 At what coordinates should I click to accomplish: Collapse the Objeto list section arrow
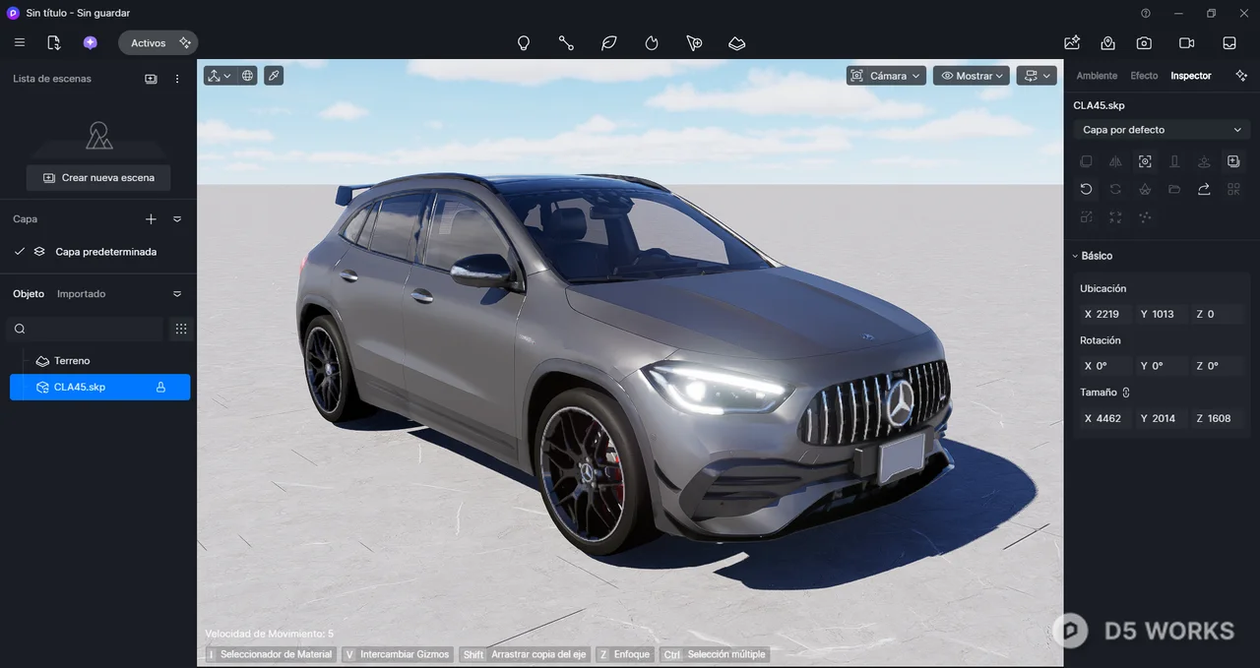[x=177, y=294]
